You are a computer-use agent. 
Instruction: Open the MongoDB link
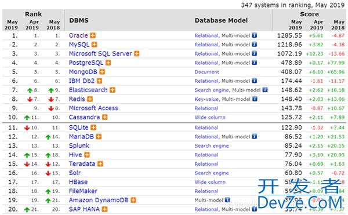coord(83,72)
